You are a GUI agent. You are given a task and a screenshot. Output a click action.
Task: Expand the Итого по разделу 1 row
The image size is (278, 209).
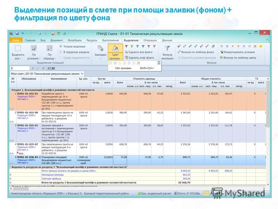coord(10,183)
